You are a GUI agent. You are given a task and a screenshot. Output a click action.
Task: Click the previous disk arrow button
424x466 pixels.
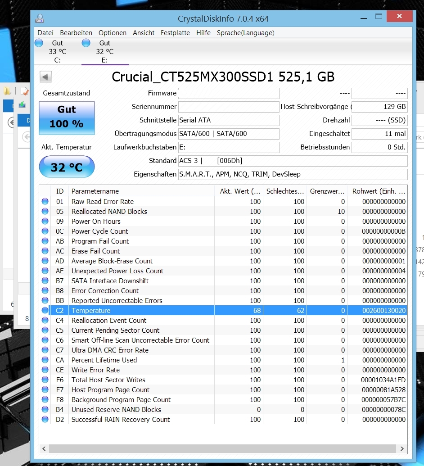pos(45,77)
